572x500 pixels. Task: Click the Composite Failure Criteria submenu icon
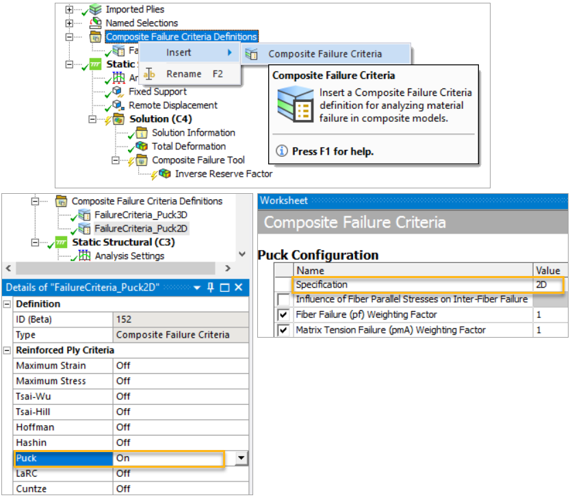(251, 54)
